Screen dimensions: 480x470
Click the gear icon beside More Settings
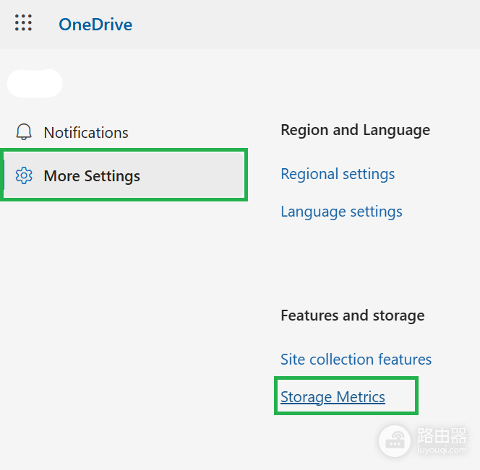(24, 175)
